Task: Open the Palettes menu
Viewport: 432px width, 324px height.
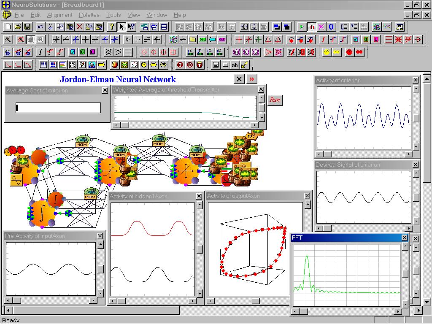Action: [x=89, y=15]
